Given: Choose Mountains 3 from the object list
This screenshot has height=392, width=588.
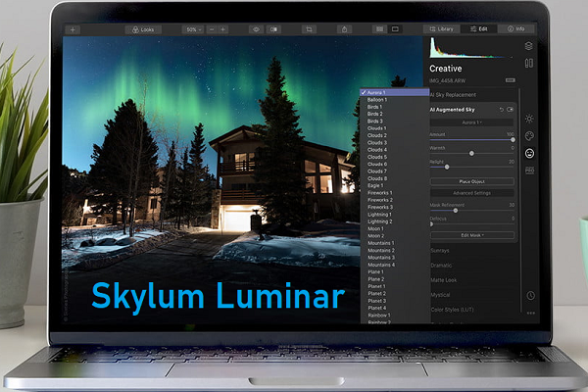Looking at the screenshot, I should point(395,258).
